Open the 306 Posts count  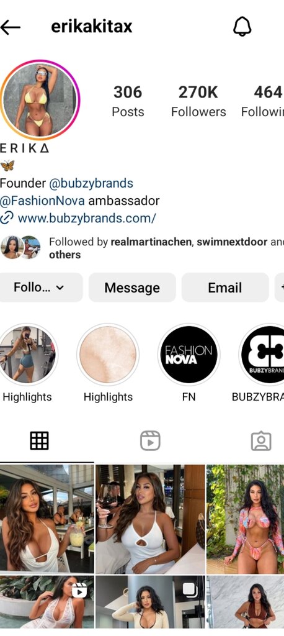[x=128, y=101]
